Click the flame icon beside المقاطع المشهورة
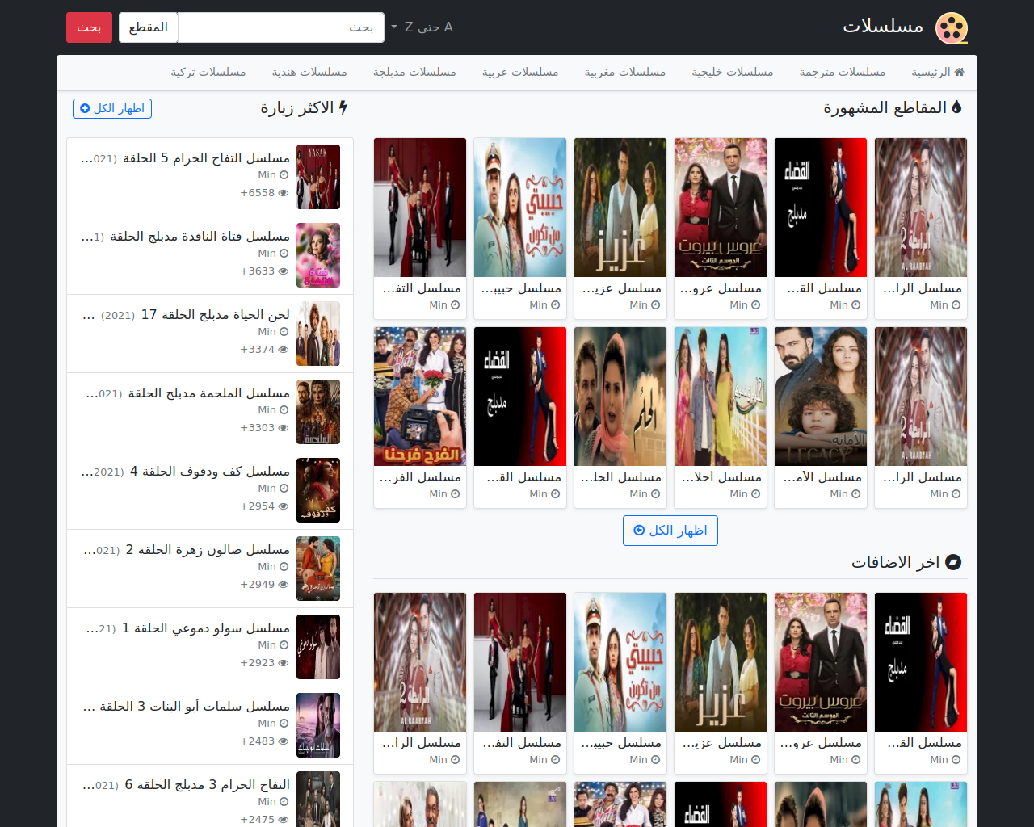This screenshot has height=827, width=1034. [x=956, y=107]
